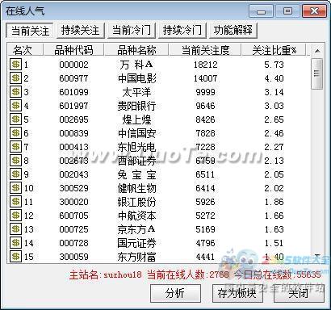Select stock code 601099

tap(73, 92)
